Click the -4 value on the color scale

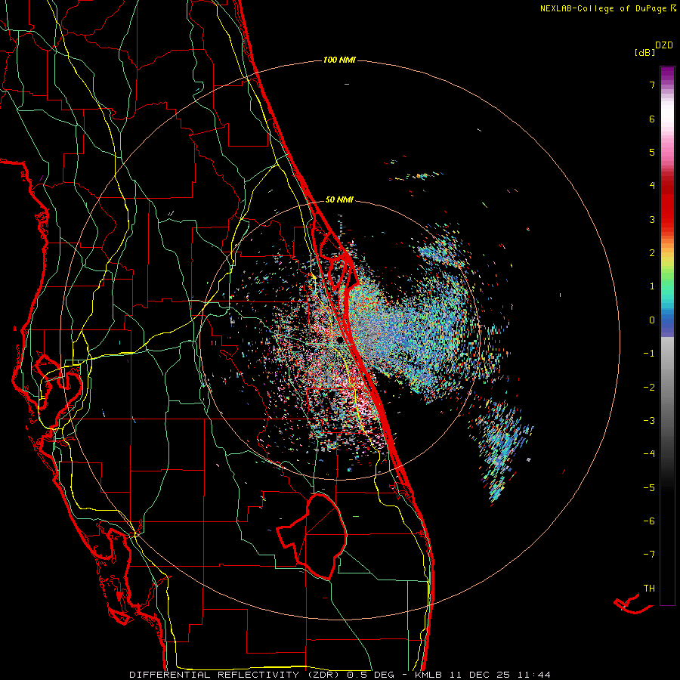649,454
